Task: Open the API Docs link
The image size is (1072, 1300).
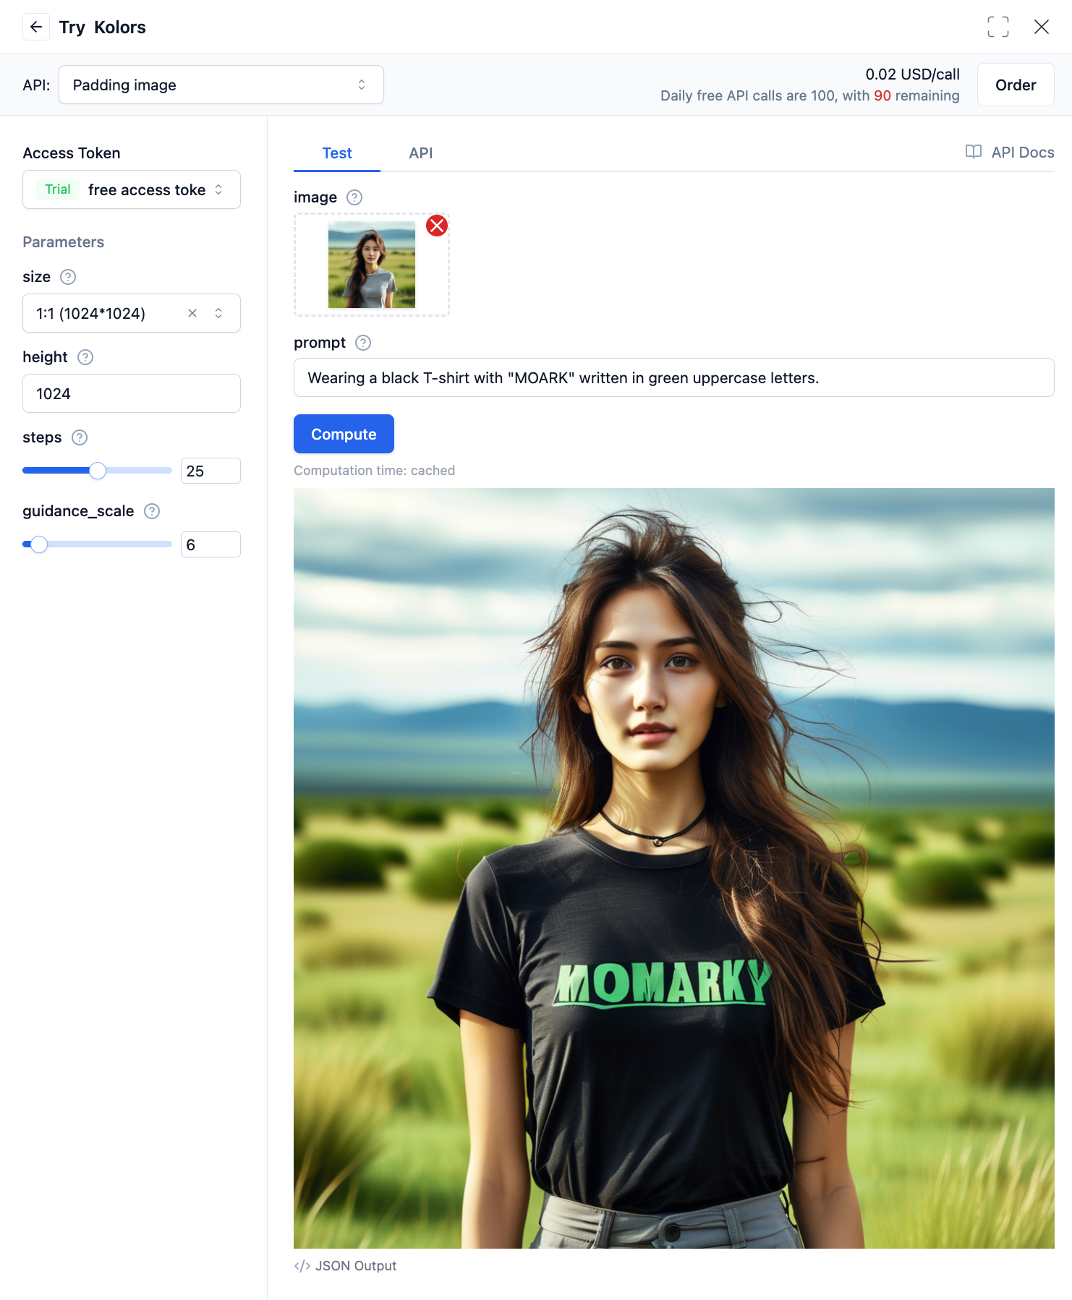Action: point(1010,153)
